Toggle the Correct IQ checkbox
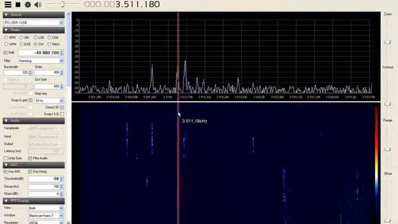Viewport: 398px width, 224px height. (x=62, y=107)
